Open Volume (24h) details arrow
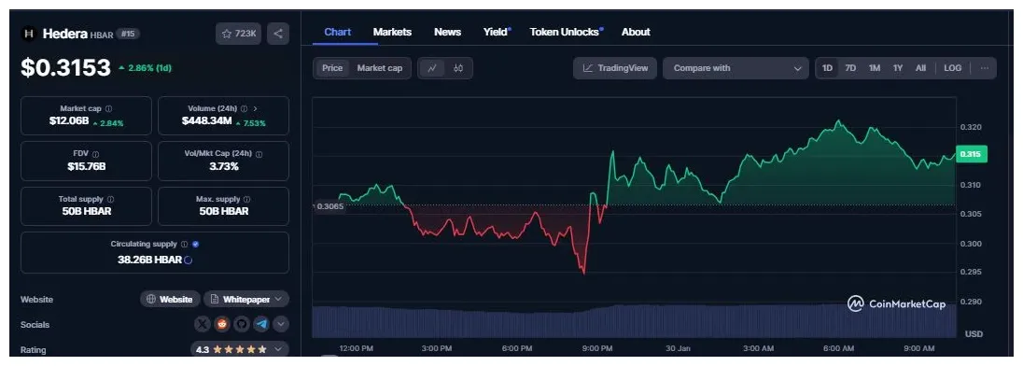The width and height of the screenshot is (1023, 366). coord(255,109)
